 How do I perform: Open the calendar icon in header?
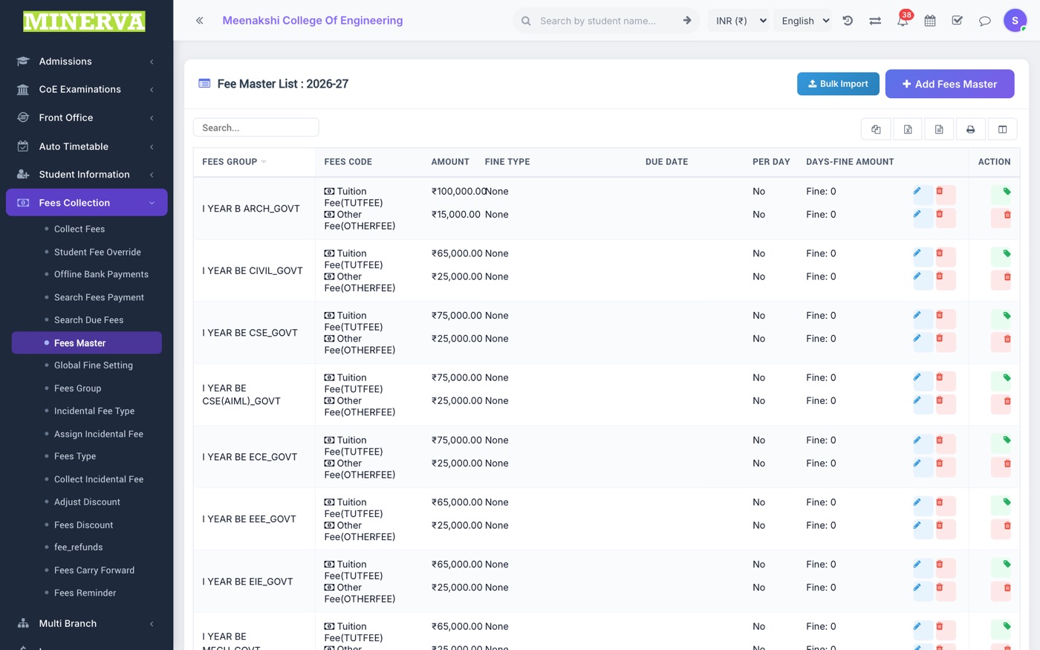pyautogui.click(x=930, y=21)
